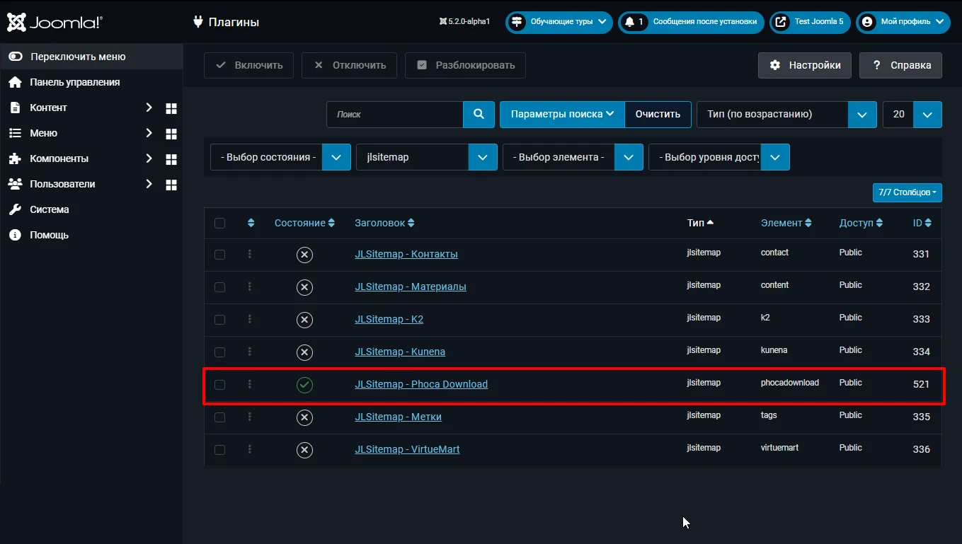Open the jlsitemap type filter dropdown
Screen dimensions: 962x544
pos(426,157)
